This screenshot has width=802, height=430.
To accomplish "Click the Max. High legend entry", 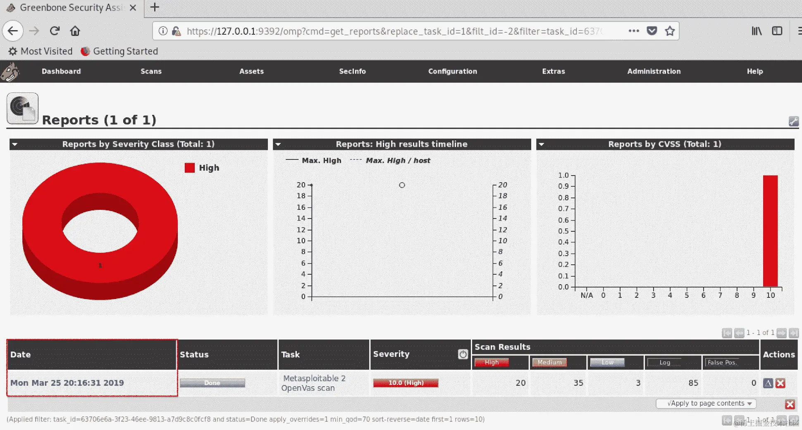I will coord(314,161).
